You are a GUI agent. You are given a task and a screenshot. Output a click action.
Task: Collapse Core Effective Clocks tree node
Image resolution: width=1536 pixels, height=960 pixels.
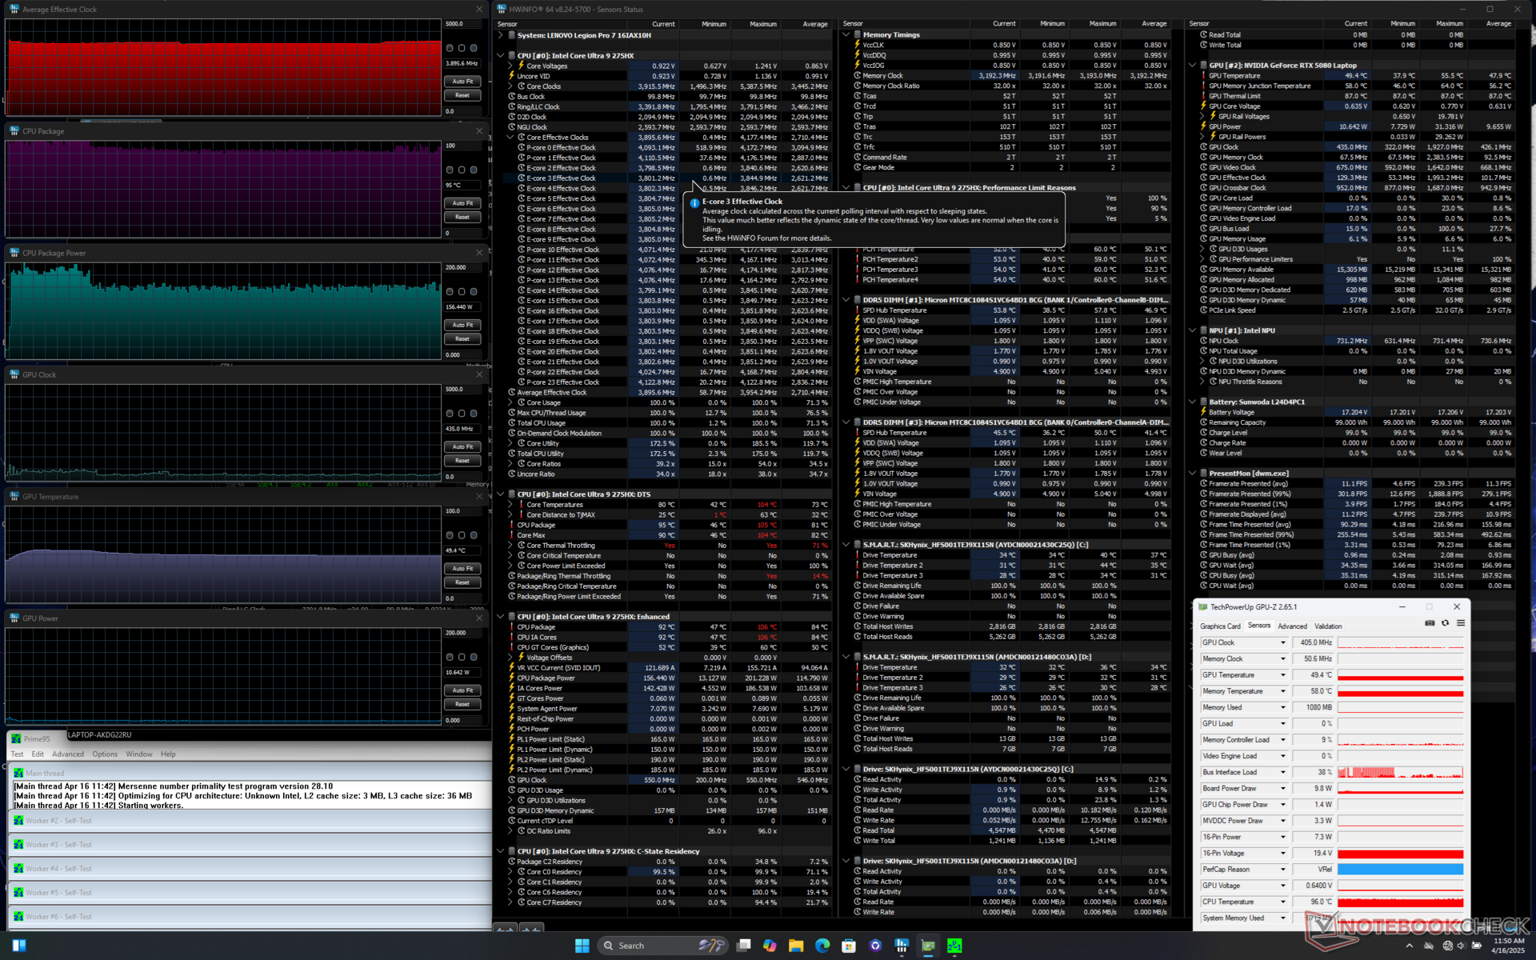(x=510, y=138)
